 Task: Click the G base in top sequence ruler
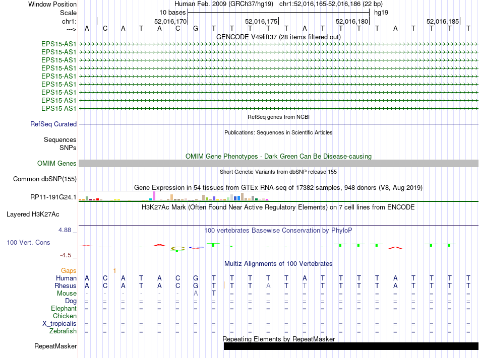tap(196, 29)
